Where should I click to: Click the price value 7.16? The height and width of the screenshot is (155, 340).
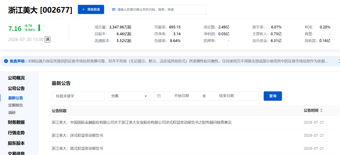(15, 29)
